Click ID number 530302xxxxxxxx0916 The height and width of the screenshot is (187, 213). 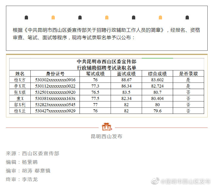tap(55, 80)
